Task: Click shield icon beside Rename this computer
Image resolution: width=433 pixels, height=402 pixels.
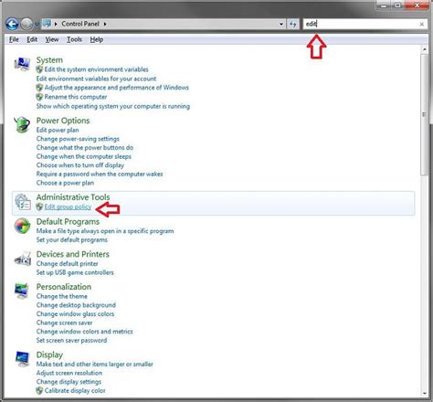Action: [39, 97]
